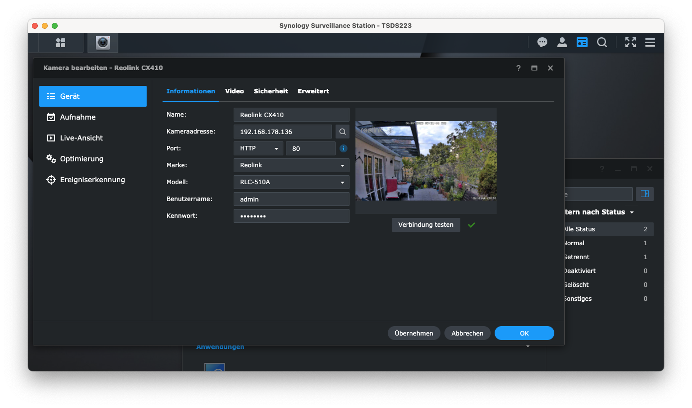The image size is (692, 408).
Task: Click the blue port info icon
Action: [344, 148]
